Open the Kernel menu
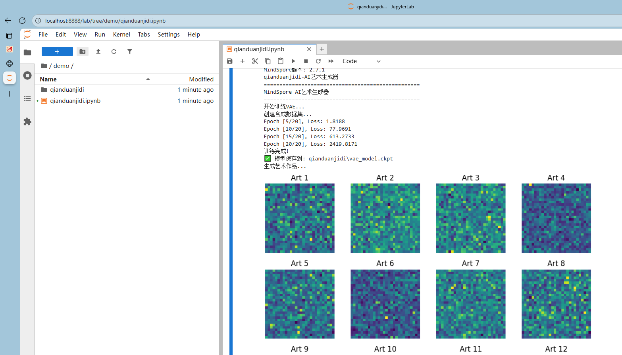Viewport: 622px width, 355px height. 121,35
